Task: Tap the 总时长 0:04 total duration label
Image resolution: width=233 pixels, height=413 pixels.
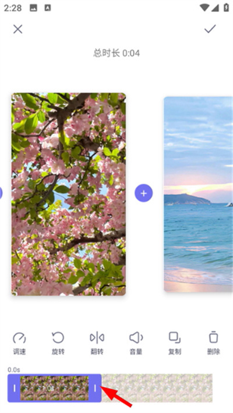Action: click(x=116, y=53)
